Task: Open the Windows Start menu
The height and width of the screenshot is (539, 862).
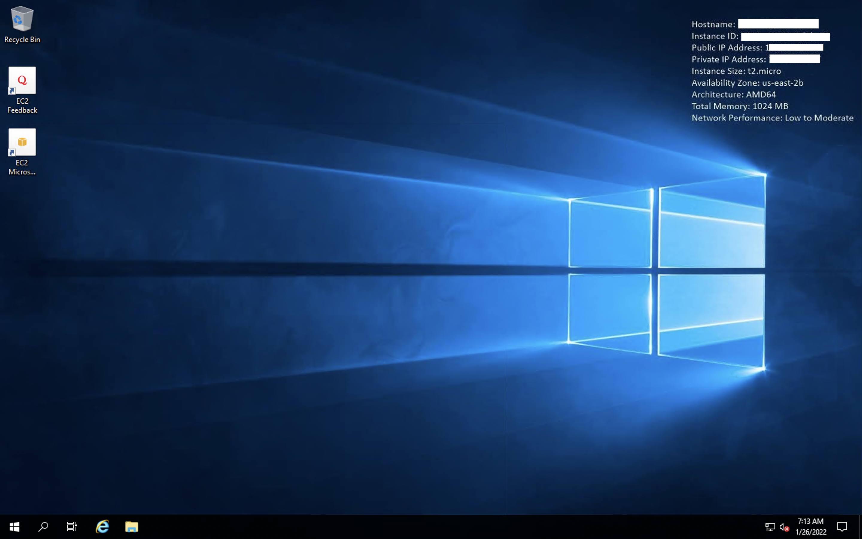Action: click(x=14, y=526)
